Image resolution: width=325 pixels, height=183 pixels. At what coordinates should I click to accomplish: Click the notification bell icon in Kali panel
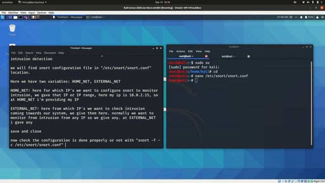click(x=301, y=17)
